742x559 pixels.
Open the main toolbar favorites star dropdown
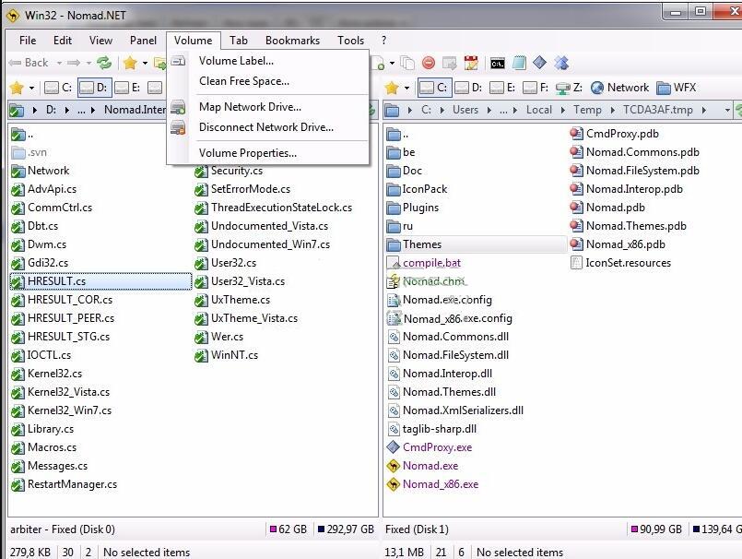click(145, 63)
